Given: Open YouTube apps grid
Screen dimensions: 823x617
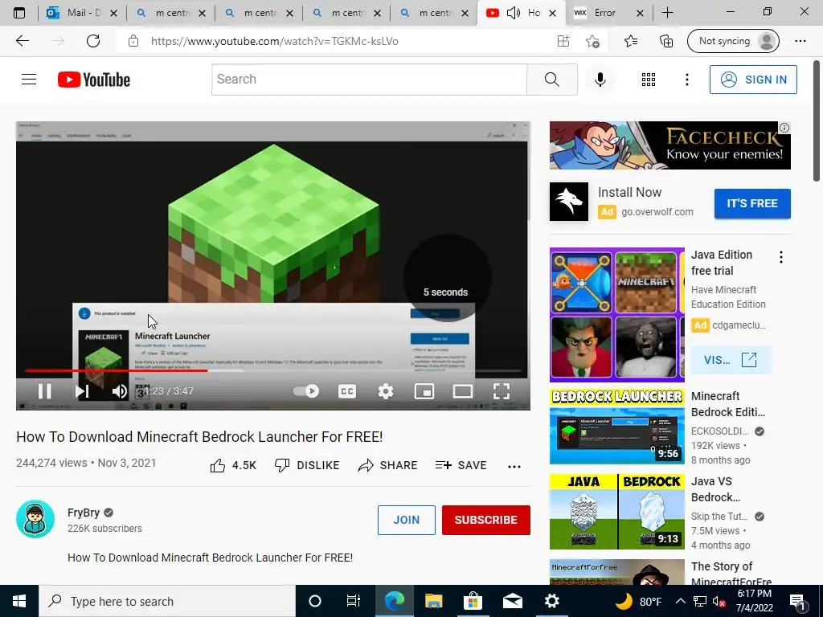Looking at the screenshot, I should pyautogui.click(x=649, y=80).
